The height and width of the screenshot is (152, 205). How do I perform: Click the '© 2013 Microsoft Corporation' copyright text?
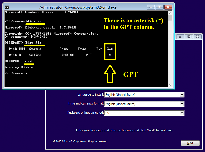point(80,141)
